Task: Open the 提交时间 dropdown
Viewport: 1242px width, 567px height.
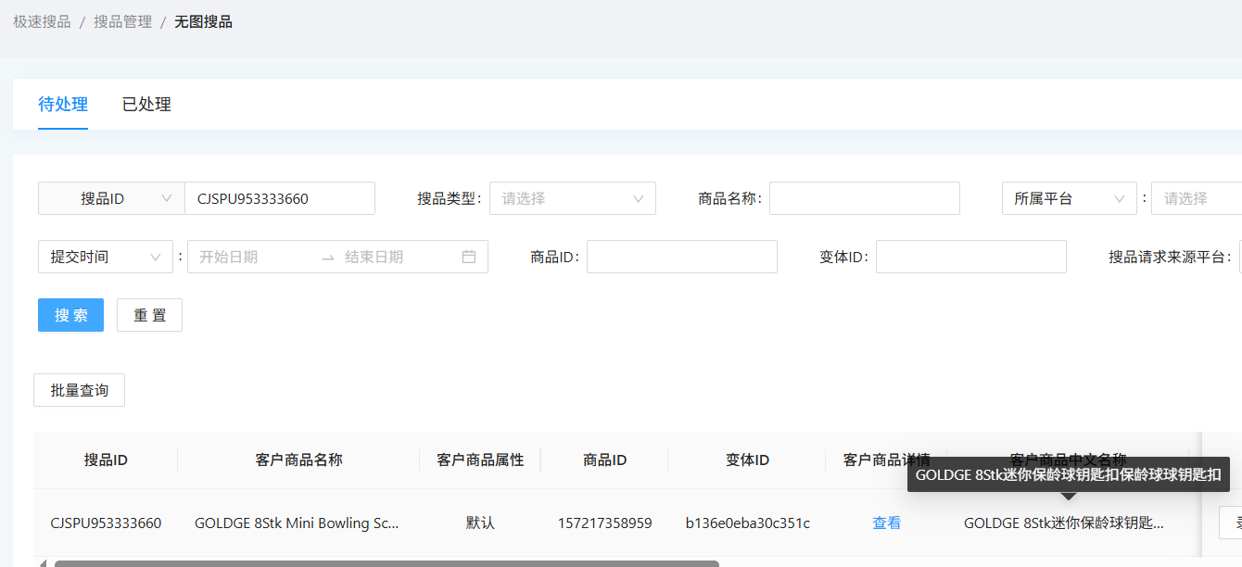Action: click(x=105, y=257)
